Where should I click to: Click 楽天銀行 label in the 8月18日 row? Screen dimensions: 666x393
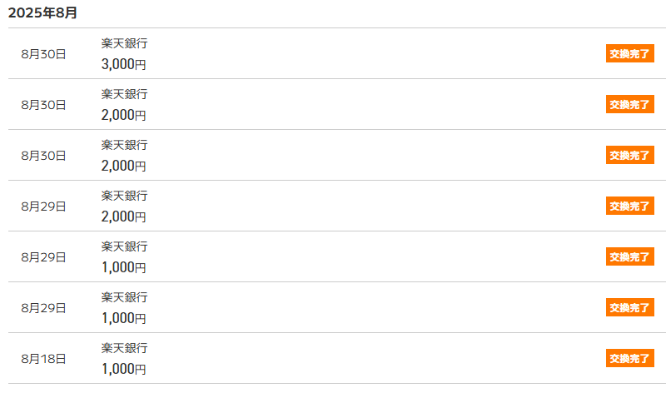coord(124,348)
